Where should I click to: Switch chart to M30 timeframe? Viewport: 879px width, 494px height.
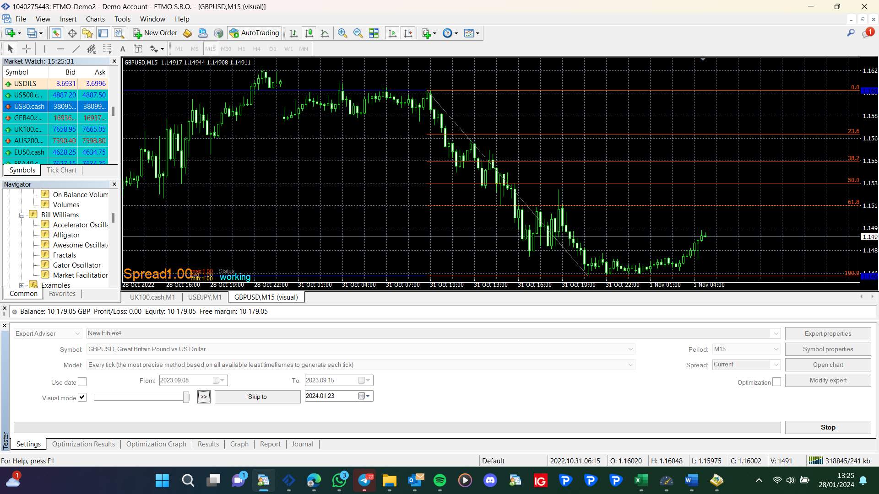(226, 49)
